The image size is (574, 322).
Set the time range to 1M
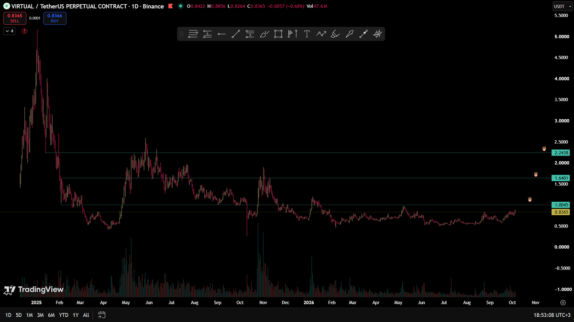coord(30,315)
